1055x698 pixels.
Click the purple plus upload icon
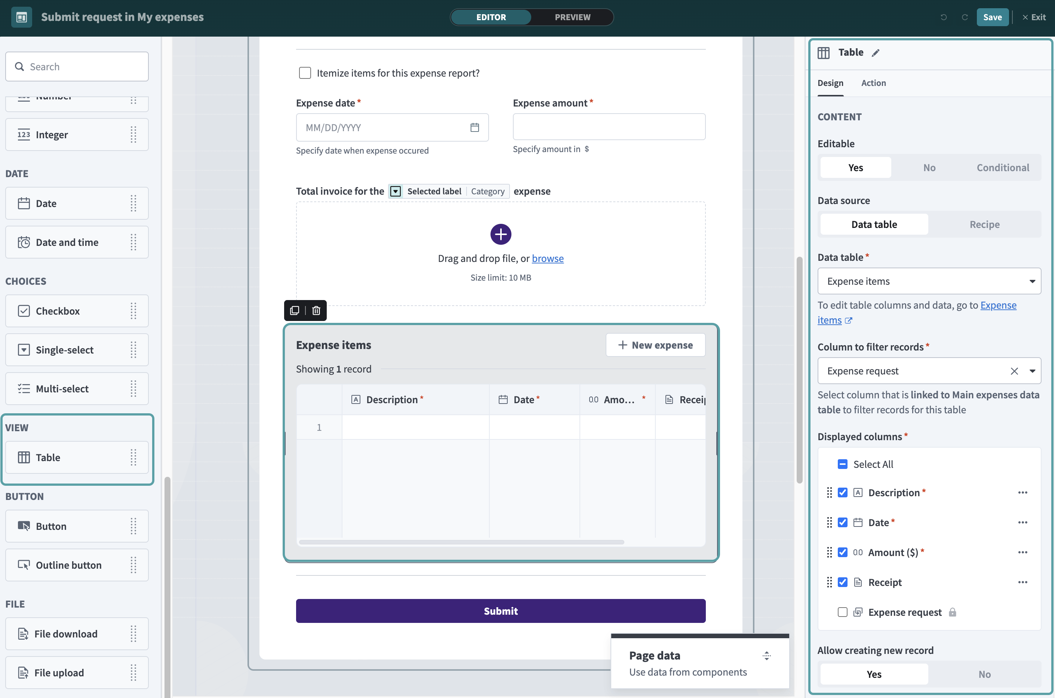[x=501, y=234]
